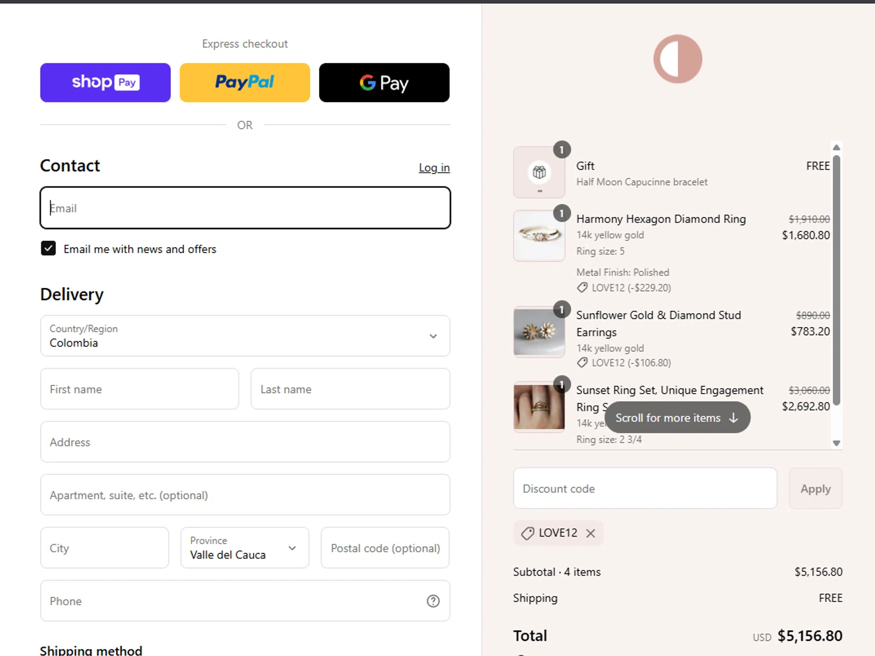Click the Postal code field
Image resolution: width=875 pixels, height=656 pixels.
point(385,548)
